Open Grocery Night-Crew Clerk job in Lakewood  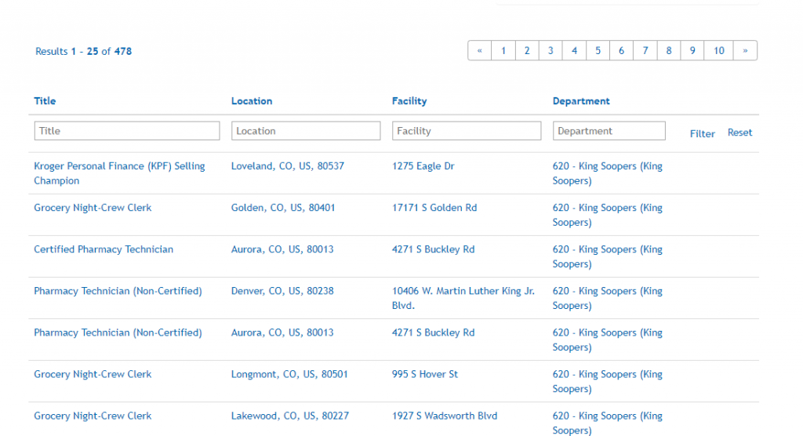pyautogui.click(x=93, y=416)
